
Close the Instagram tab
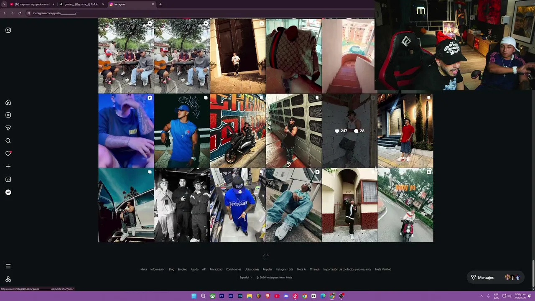(x=153, y=4)
